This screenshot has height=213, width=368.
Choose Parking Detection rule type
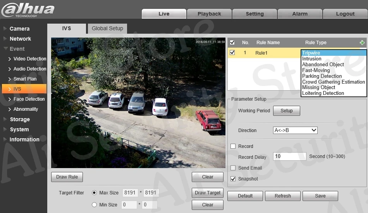[x=334, y=76]
